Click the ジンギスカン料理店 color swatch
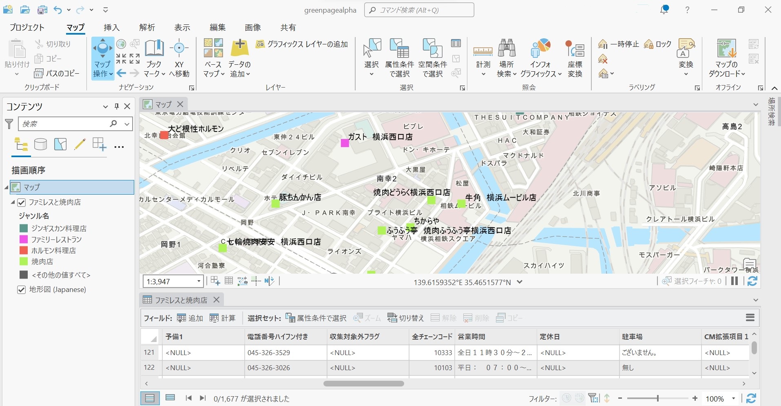781x406 pixels. [x=24, y=228]
